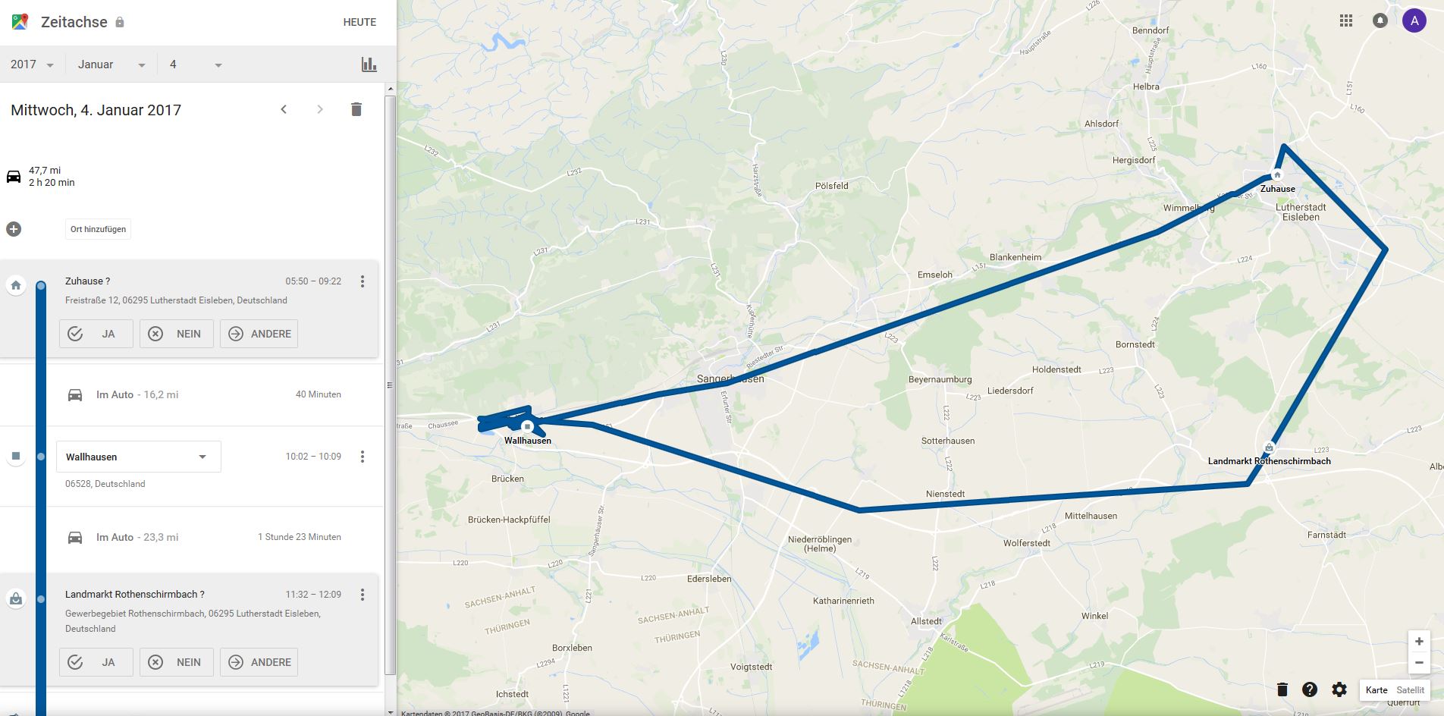Delete this day using the trash icon beside the date
1444x716 pixels.
(356, 109)
